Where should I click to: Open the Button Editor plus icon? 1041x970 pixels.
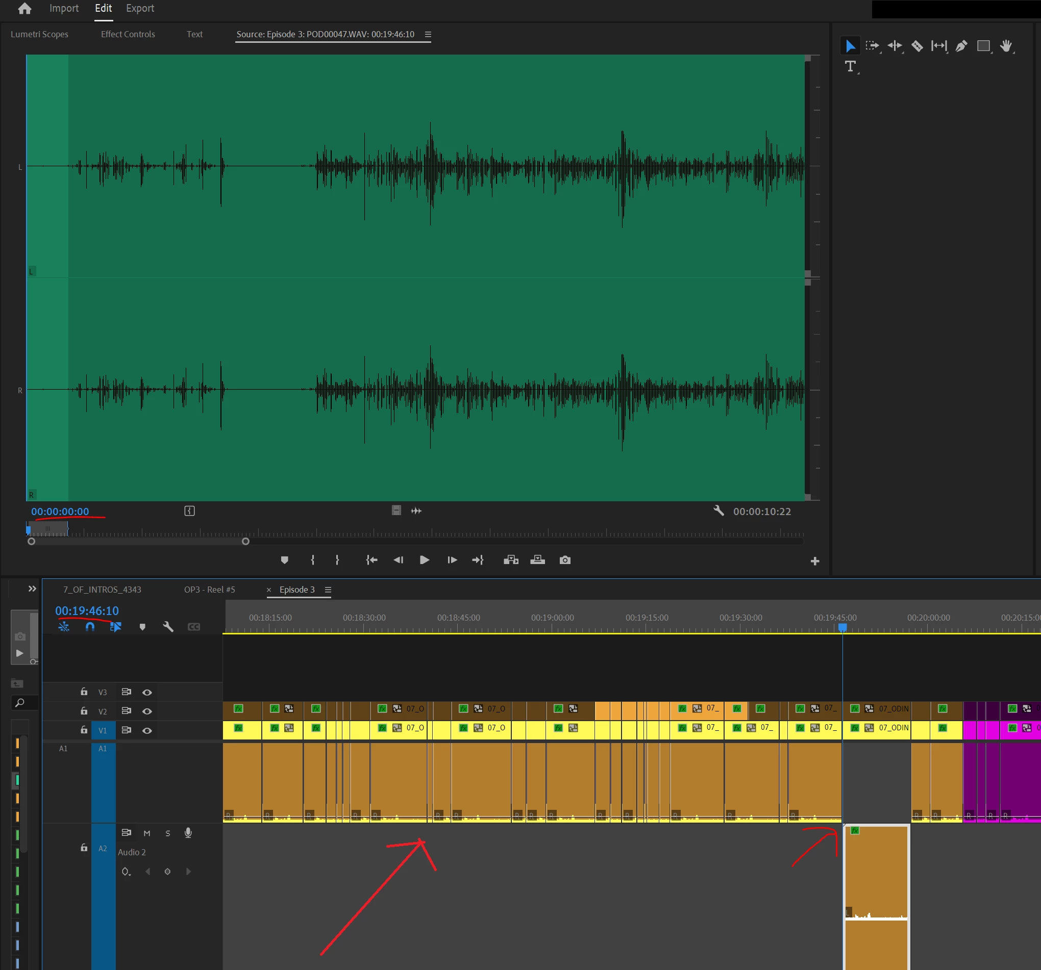(x=815, y=561)
